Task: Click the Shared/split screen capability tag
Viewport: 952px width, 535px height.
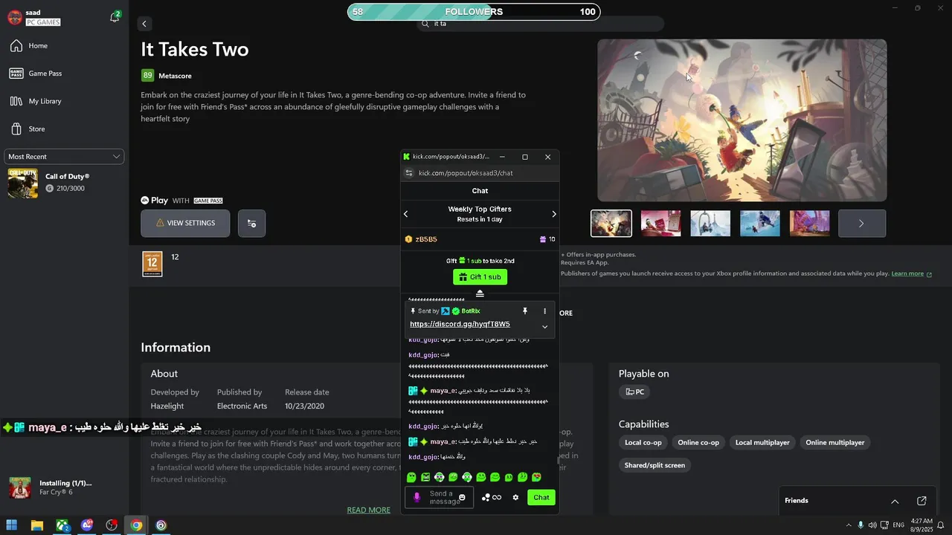Action: point(654,465)
